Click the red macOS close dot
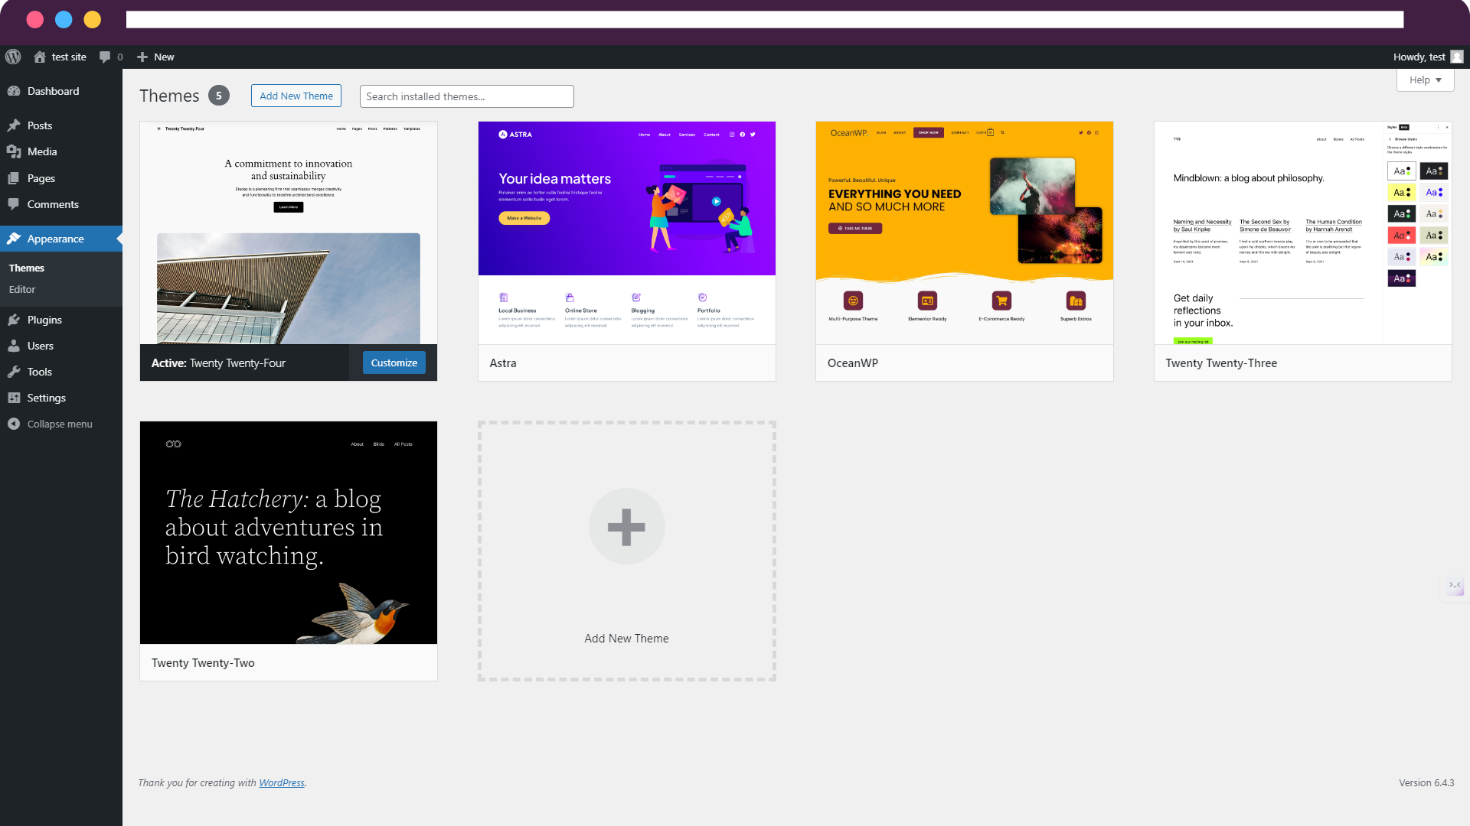The width and height of the screenshot is (1470, 826). [x=34, y=20]
